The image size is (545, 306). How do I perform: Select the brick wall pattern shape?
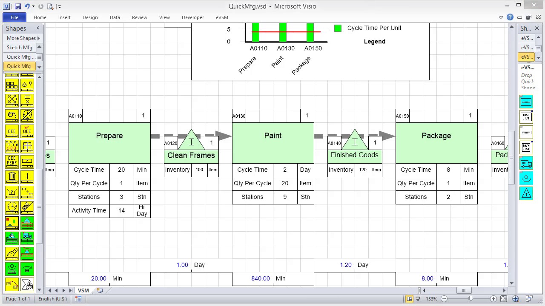(x=12, y=85)
